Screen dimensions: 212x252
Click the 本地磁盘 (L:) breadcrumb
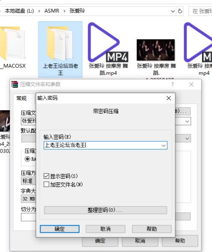click(x=19, y=11)
